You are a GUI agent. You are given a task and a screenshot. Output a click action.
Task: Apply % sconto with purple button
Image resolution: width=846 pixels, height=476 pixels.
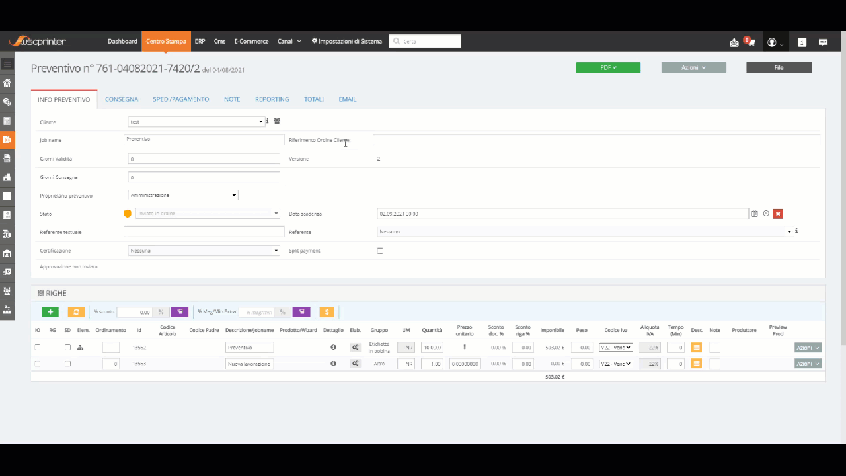pyautogui.click(x=180, y=312)
